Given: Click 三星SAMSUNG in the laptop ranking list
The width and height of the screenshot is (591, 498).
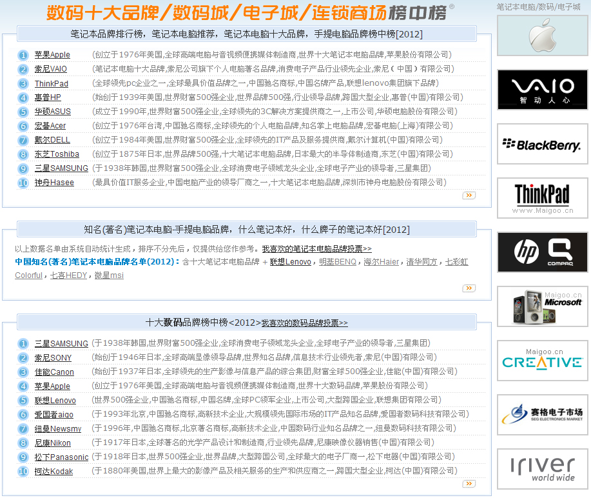Looking at the screenshot, I should tap(61, 168).
